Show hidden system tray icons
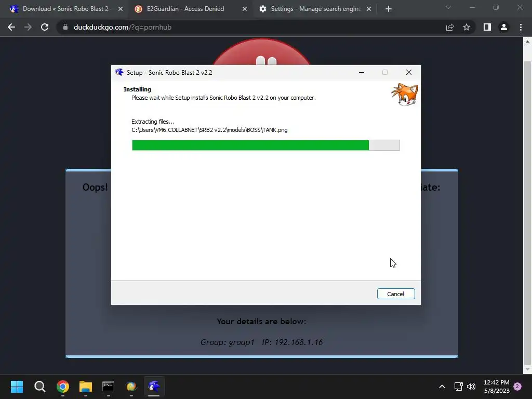The image size is (532, 399). (442, 387)
